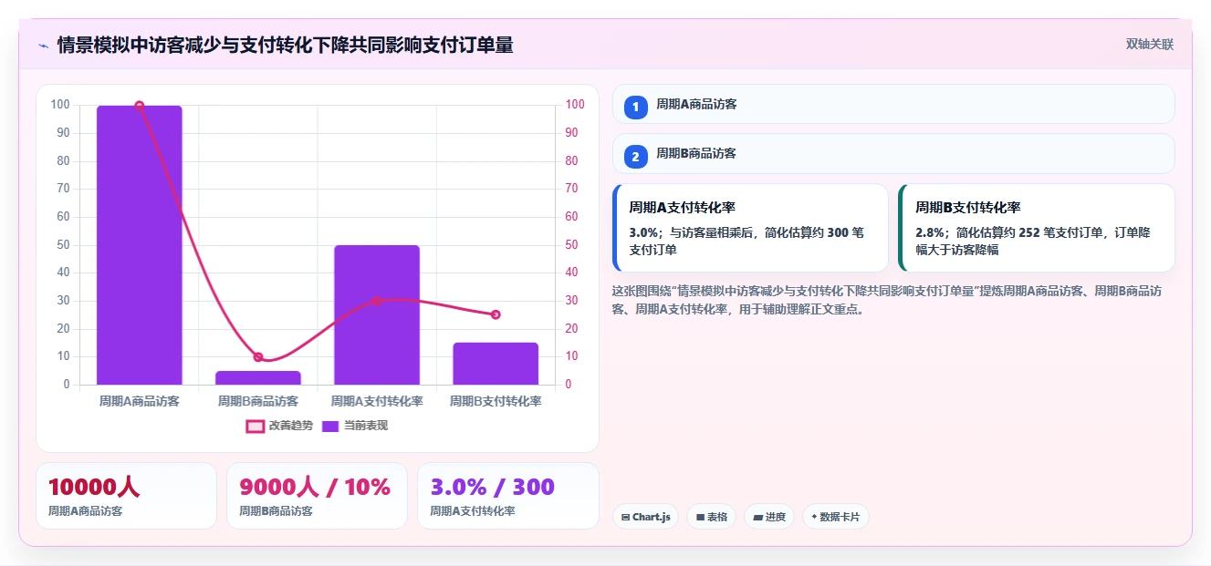Open list item 周期B商品访客
This screenshot has height=566, width=1211.
click(893, 153)
